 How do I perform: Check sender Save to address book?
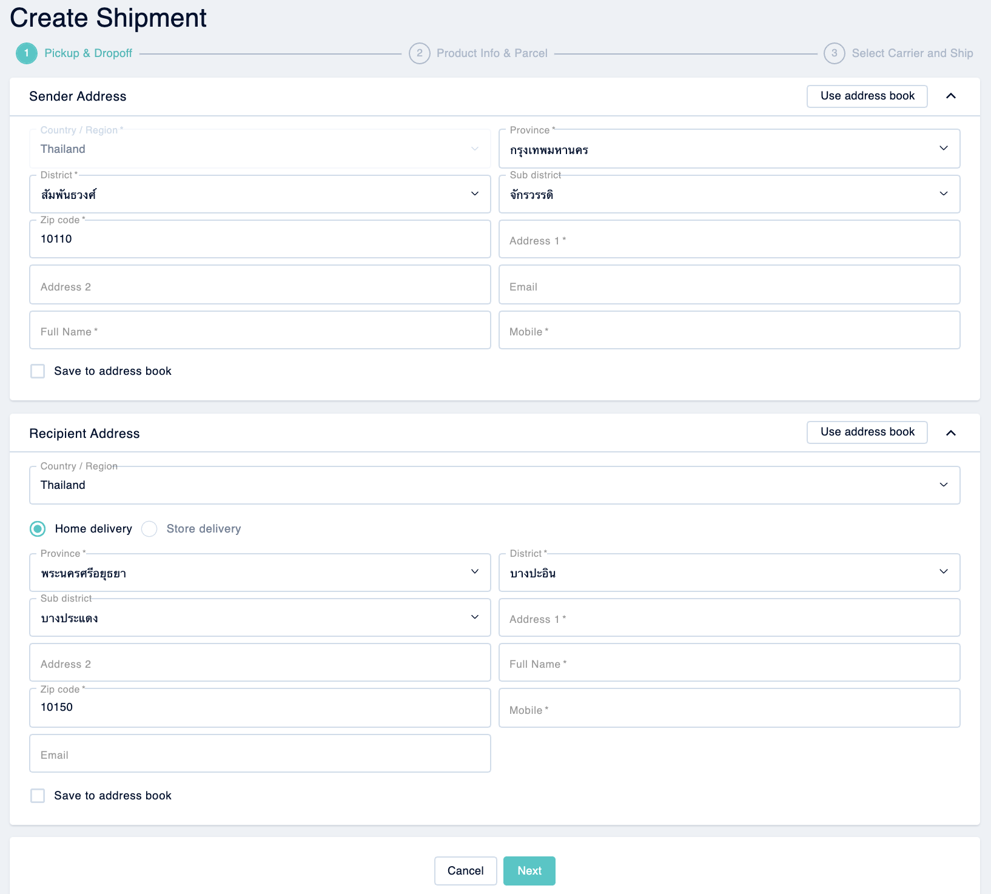pos(38,371)
